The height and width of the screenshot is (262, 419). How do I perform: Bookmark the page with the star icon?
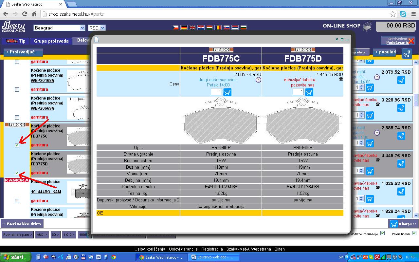point(393,14)
